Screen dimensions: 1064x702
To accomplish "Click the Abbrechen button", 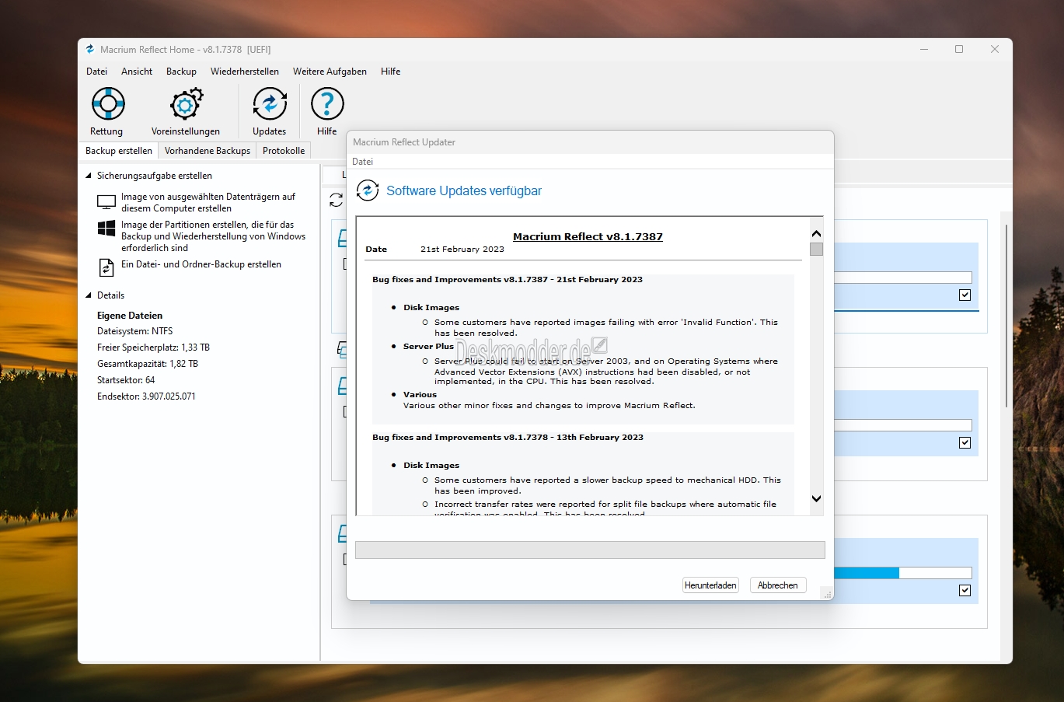I will coord(778,585).
